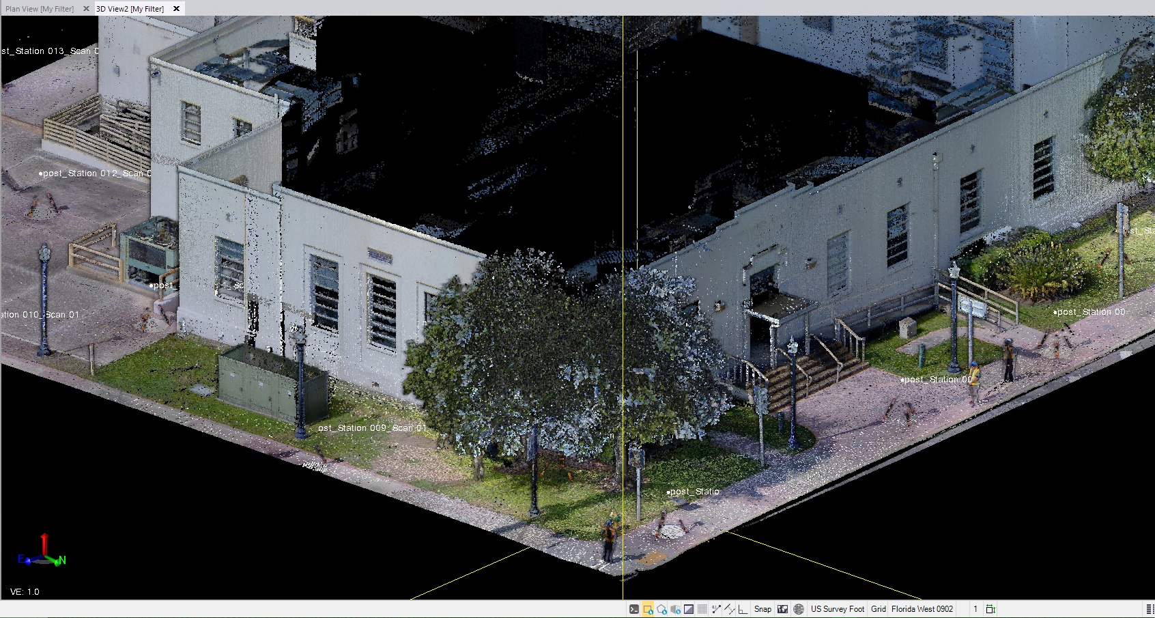
Task: Select the 3D View2 tab
Action: click(130, 9)
